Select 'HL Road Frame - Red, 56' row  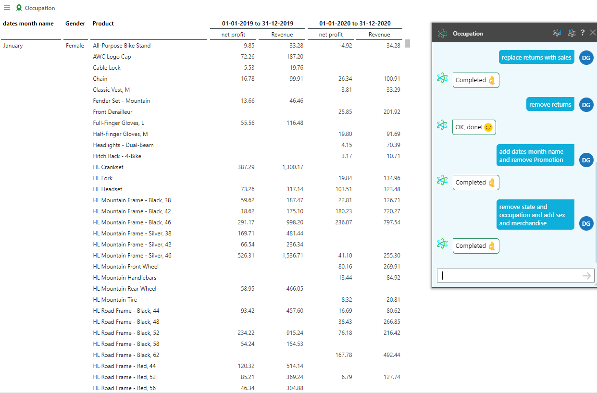(x=124, y=388)
